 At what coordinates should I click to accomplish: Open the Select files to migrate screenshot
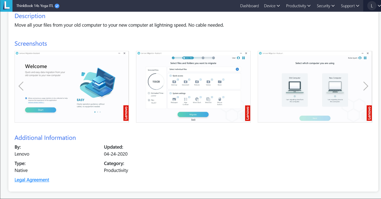(193, 87)
